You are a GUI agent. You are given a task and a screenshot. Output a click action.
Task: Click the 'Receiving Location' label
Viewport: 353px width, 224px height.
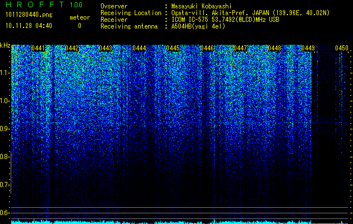tap(131, 13)
